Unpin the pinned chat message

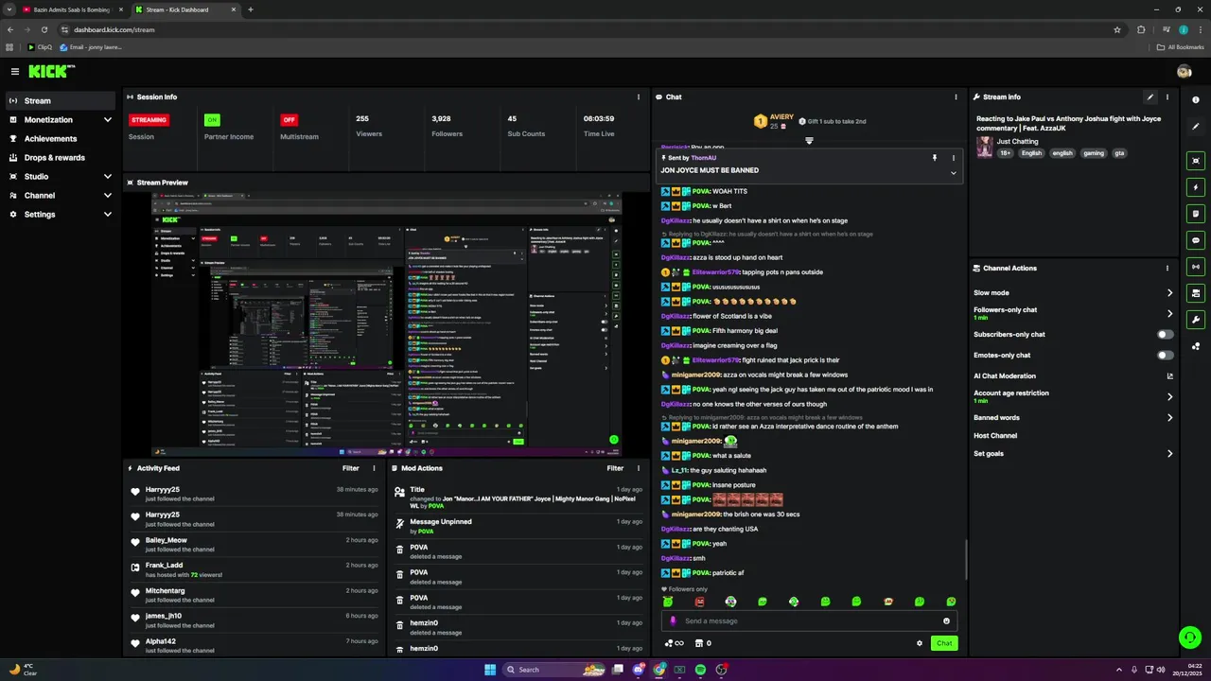click(934, 158)
